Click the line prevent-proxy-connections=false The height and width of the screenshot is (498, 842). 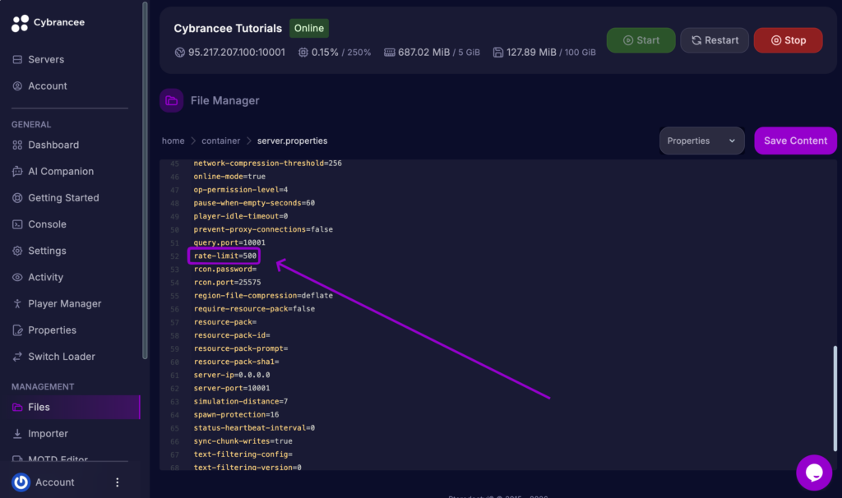pos(263,229)
